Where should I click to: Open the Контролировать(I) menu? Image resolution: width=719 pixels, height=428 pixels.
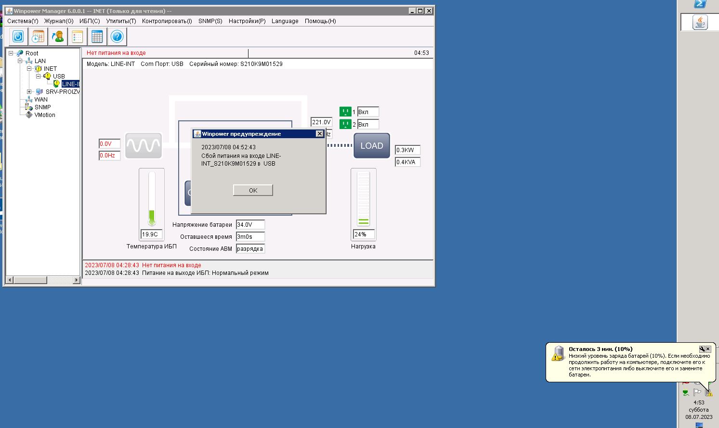(x=167, y=21)
